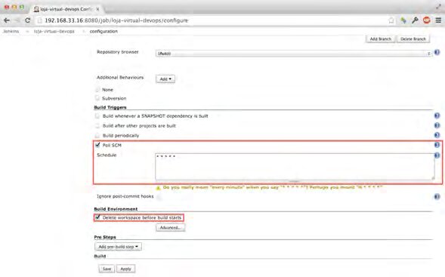
Task: Click the red adblock extension icon
Action: (x=427, y=20)
